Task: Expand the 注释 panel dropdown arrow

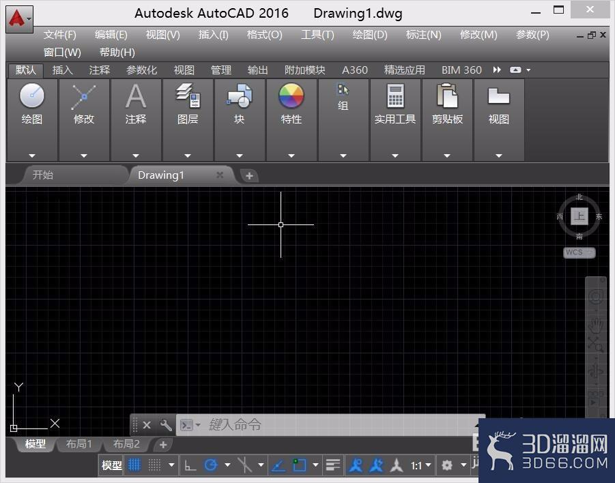Action: 136,156
